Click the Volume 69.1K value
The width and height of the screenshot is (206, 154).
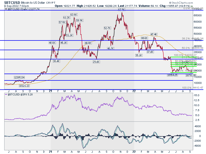click(x=148, y=6)
